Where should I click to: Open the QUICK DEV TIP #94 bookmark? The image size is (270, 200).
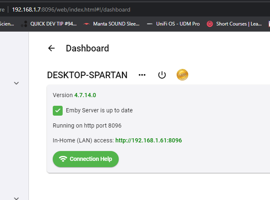(x=49, y=24)
